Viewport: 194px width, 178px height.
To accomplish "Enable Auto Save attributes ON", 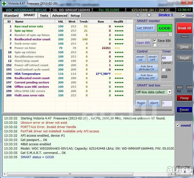I will [x=147, y=68].
